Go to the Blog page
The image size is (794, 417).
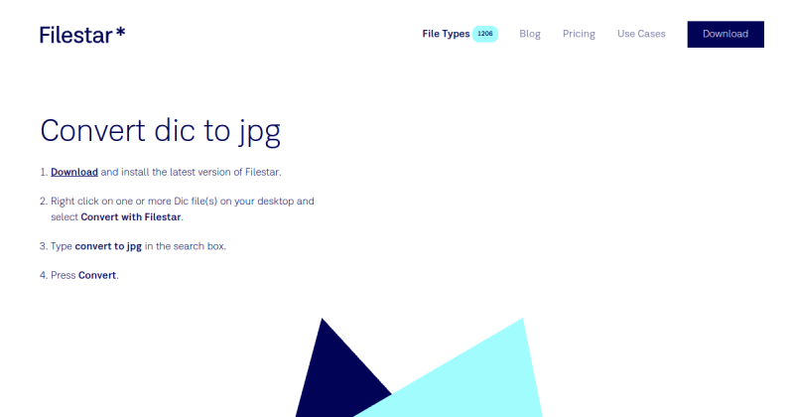530,34
